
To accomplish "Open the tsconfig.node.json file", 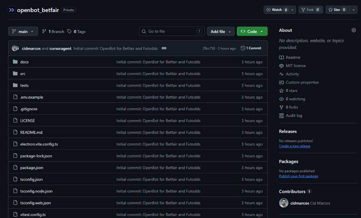I will tap(36, 191).
